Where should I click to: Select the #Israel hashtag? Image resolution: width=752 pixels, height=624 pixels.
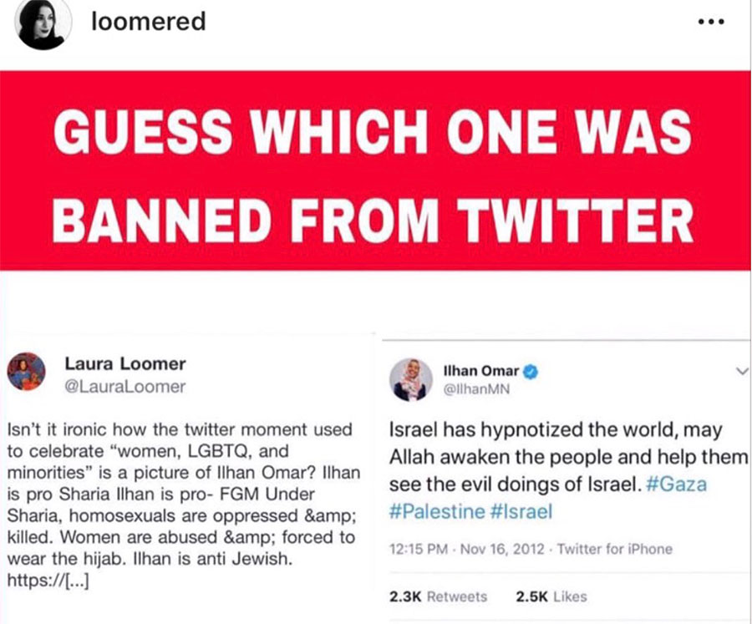coord(521,511)
